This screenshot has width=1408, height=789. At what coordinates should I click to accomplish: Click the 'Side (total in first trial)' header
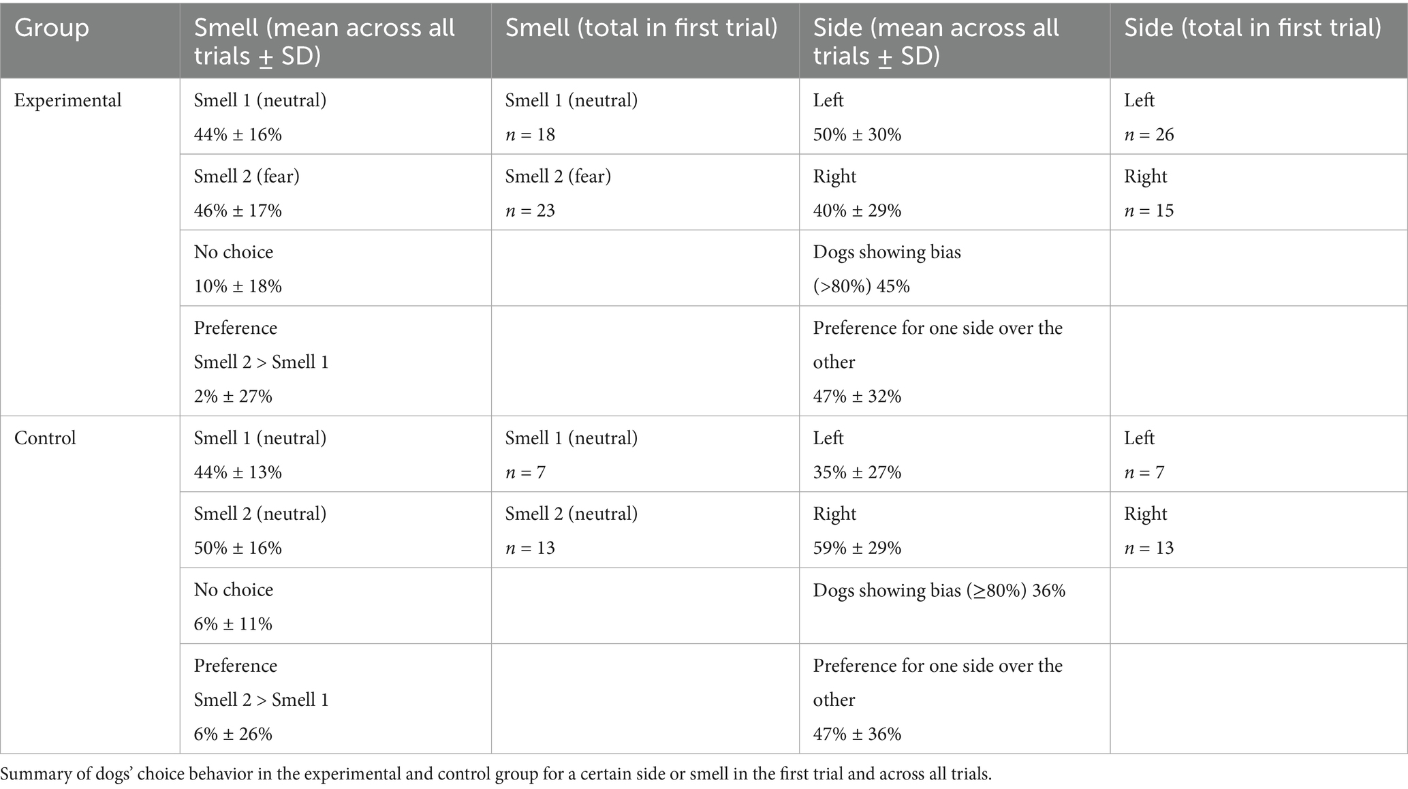pos(1253,28)
